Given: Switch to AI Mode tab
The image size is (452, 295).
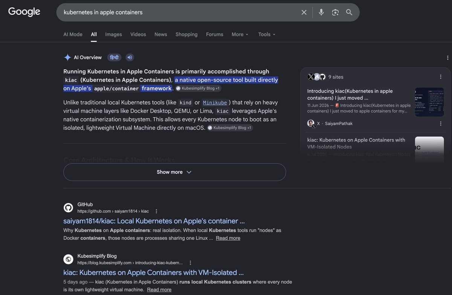Looking at the screenshot, I should pyautogui.click(x=73, y=34).
